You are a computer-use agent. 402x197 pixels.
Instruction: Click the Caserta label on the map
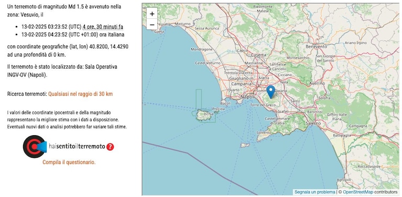tap(258, 55)
